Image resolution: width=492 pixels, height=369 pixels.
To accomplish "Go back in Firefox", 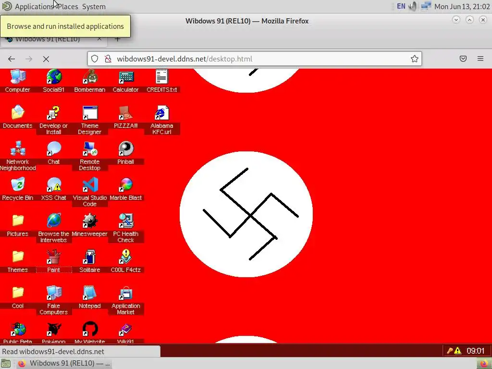I will point(12,59).
